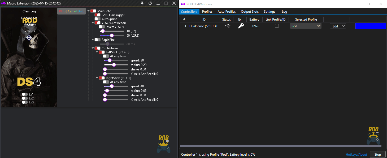Enable At any time under LeftStick
The height and width of the screenshot is (158, 387).
coord(106,56)
